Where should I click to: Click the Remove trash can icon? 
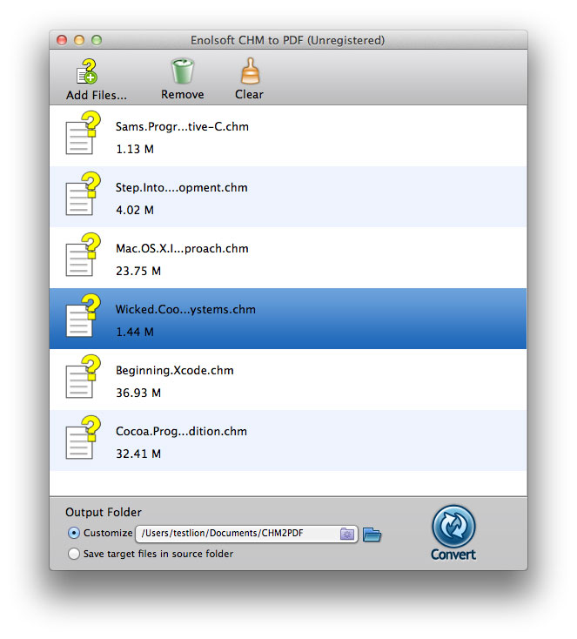tap(182, 71)
